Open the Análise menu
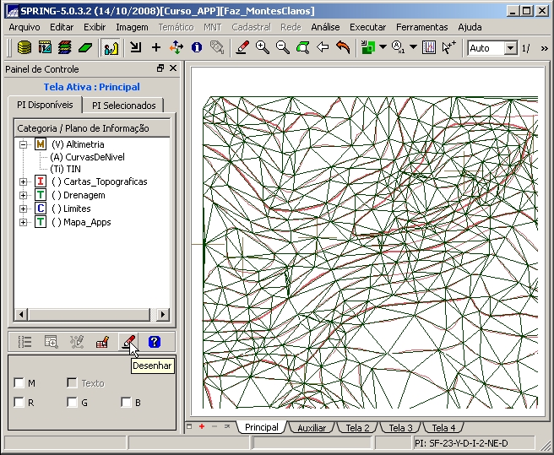This screenshot has width=554, height=455. click(x=325, y=27)
